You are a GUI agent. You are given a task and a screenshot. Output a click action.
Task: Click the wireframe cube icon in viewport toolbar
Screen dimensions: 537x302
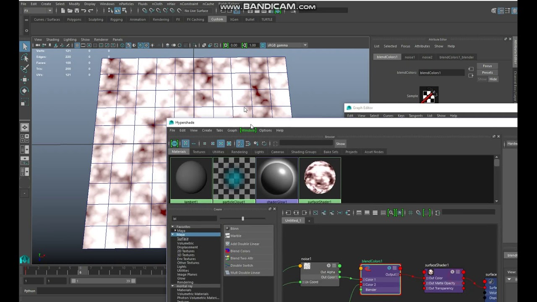123,45
